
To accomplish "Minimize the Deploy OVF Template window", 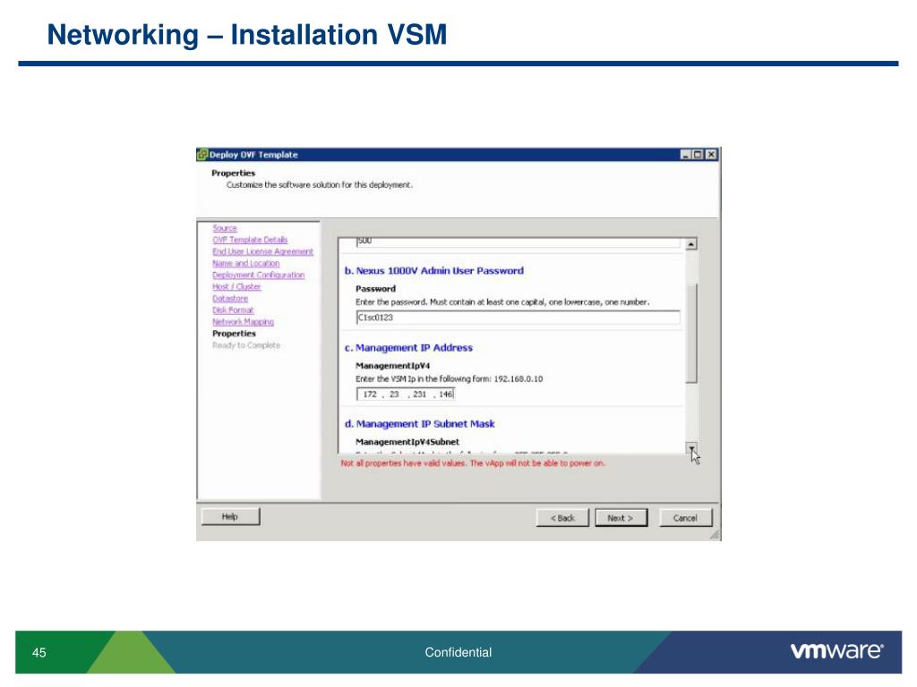I will tap(686, 155).
